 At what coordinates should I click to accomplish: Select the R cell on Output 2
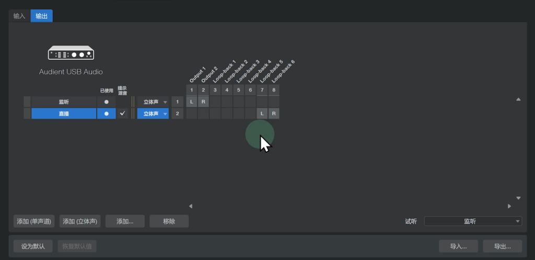tap(203, 101)
